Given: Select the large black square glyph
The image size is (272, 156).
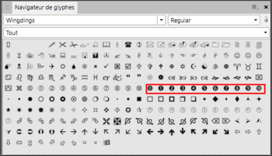Looking at the screenshot, I should coord(139,99).
